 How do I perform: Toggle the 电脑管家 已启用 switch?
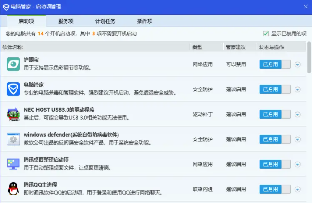point(275,89)
